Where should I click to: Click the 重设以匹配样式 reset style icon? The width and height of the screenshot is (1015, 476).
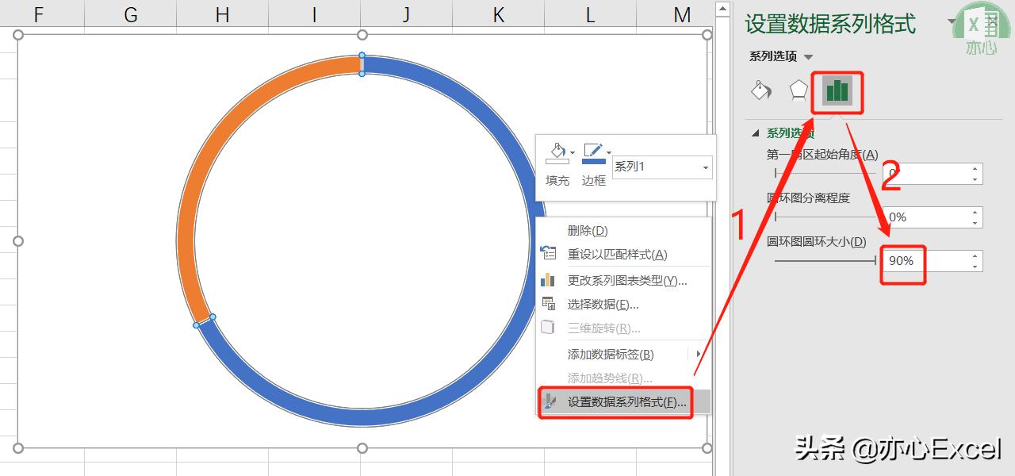pyautogui.click(x=548, y=253)
